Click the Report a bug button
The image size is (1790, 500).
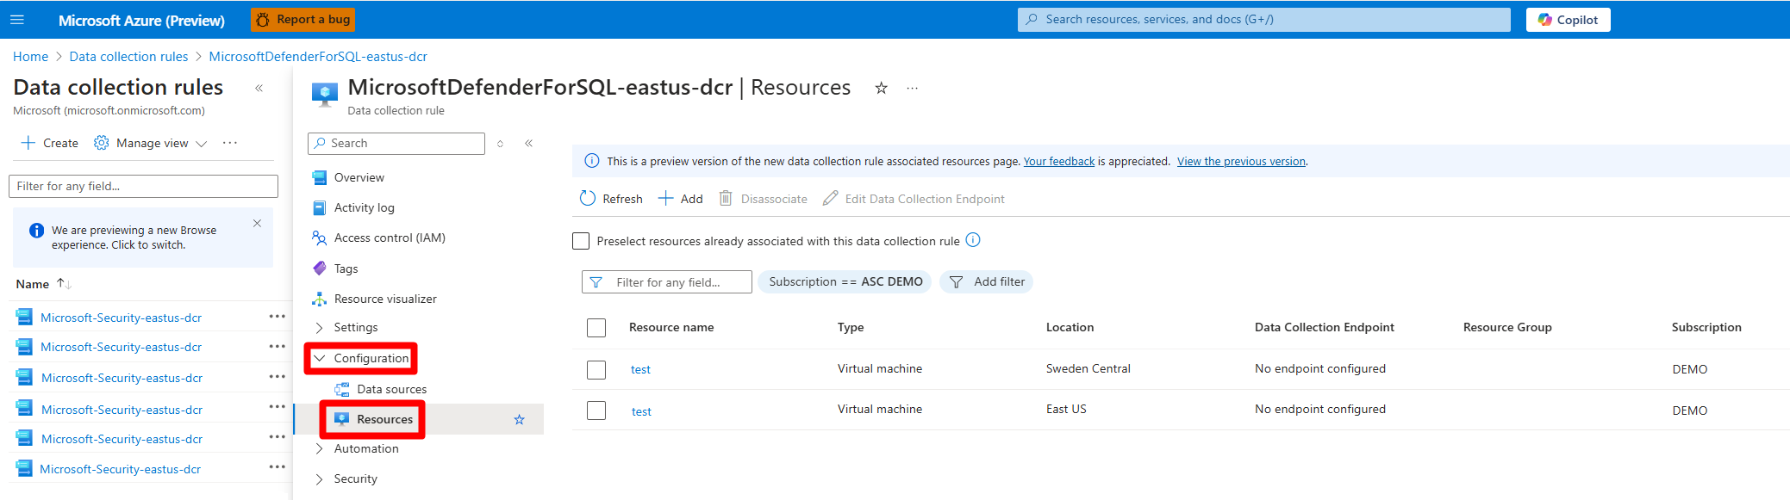coord(302,19)
